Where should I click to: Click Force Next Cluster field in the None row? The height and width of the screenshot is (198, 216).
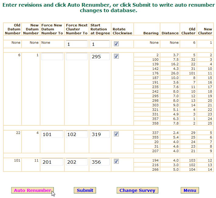[77, 44]
